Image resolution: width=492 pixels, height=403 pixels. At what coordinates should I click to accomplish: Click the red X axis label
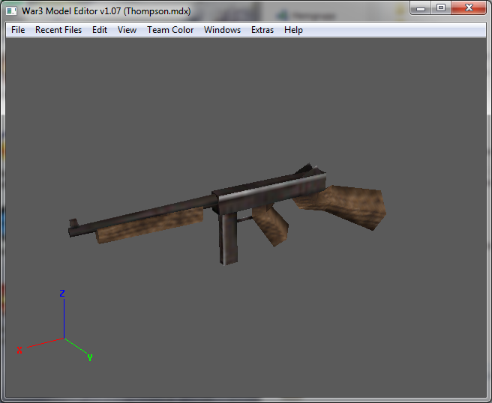coord(19,350)
